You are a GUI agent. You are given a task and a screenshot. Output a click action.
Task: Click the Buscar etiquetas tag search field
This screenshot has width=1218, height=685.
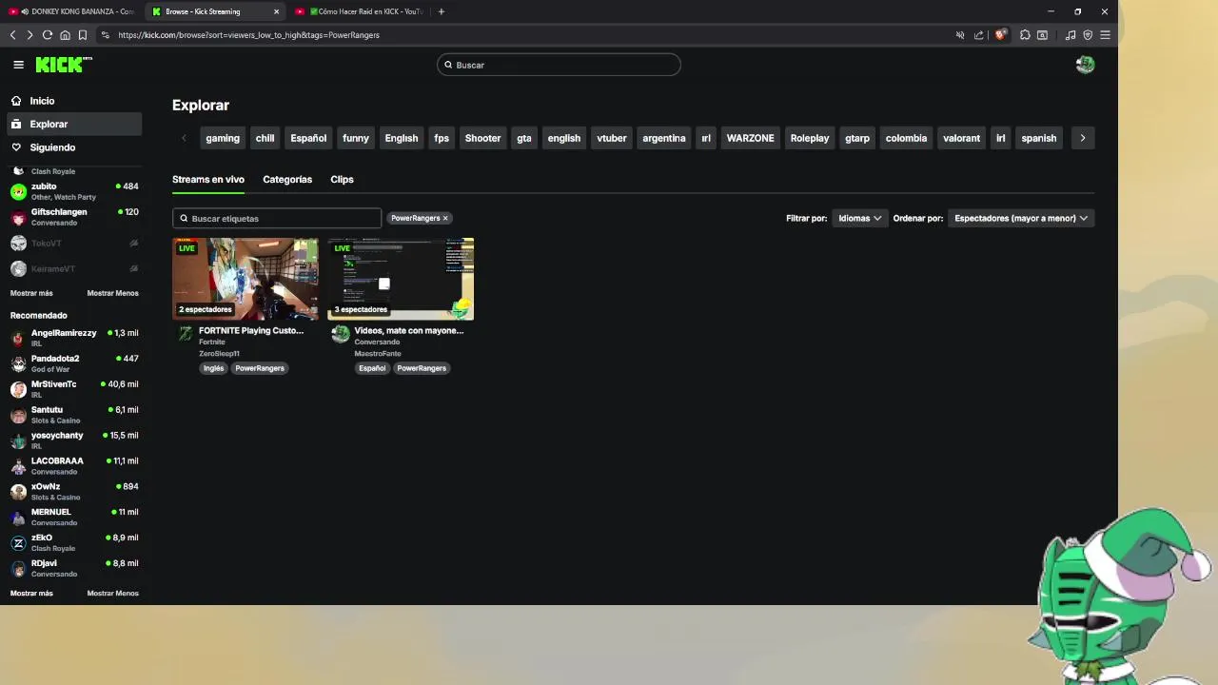click(x=277, y=218)
